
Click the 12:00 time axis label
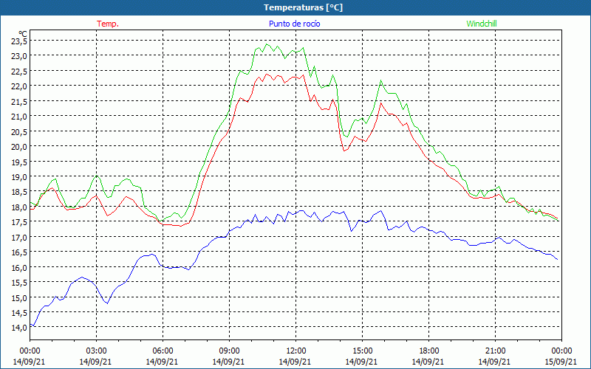(x=296, y=351)
